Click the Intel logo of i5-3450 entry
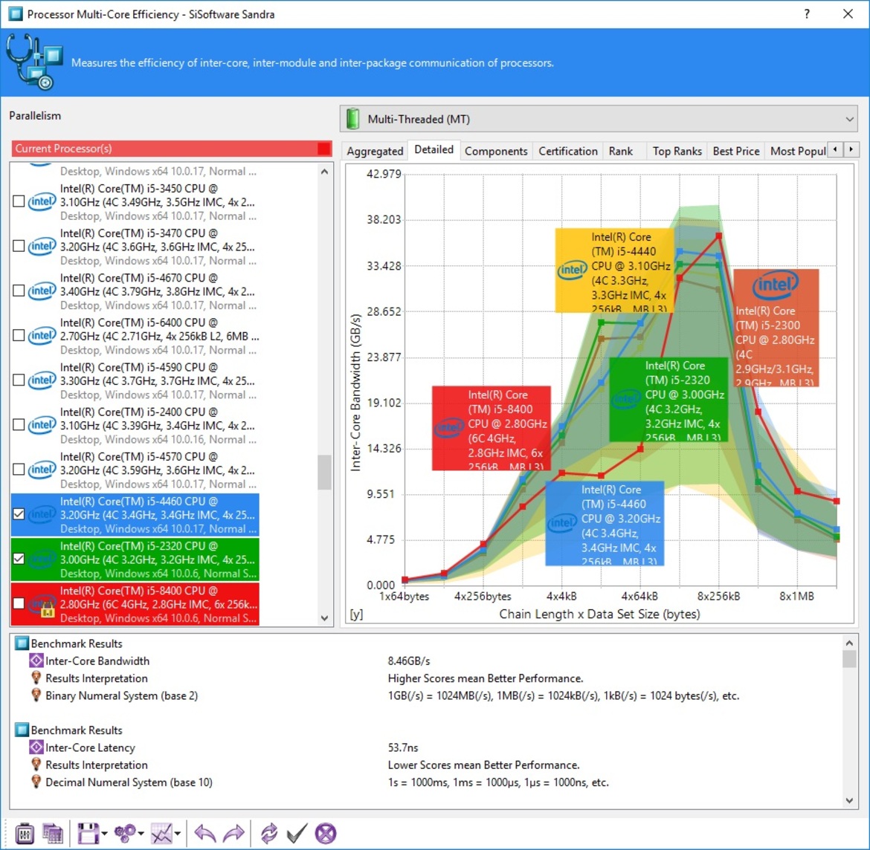The width and height of the screenshot is (870, 850). point(42,201)
